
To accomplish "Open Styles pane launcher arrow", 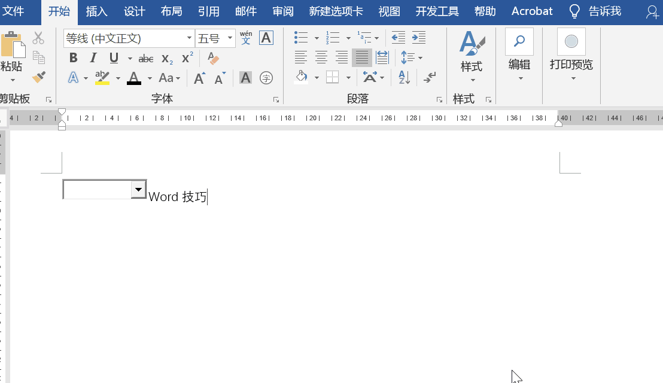I will coord(488,100).
